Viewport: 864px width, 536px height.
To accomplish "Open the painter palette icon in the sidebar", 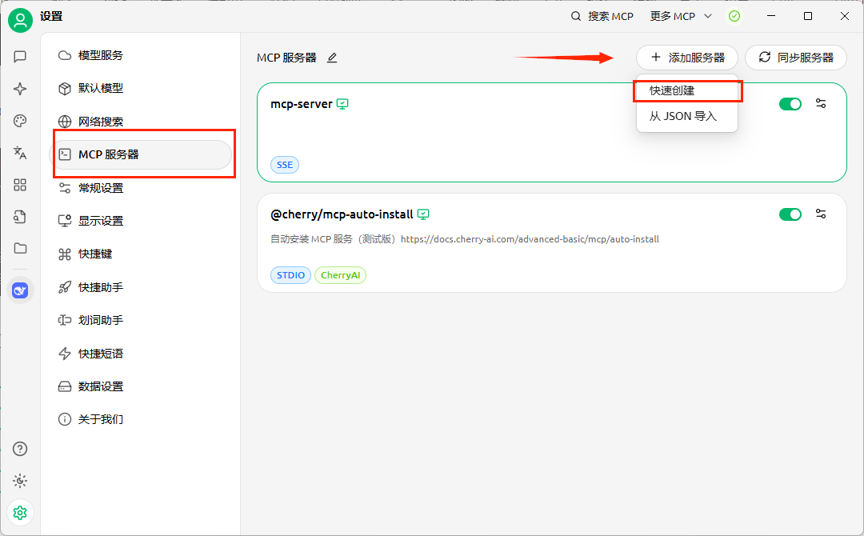I will point(20,121).
